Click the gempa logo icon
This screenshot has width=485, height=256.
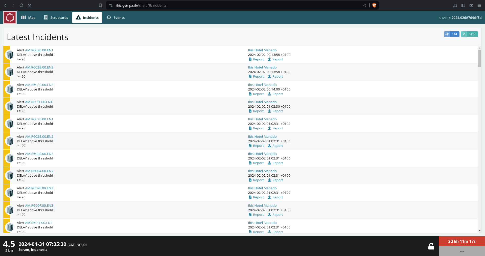point(10,18)
